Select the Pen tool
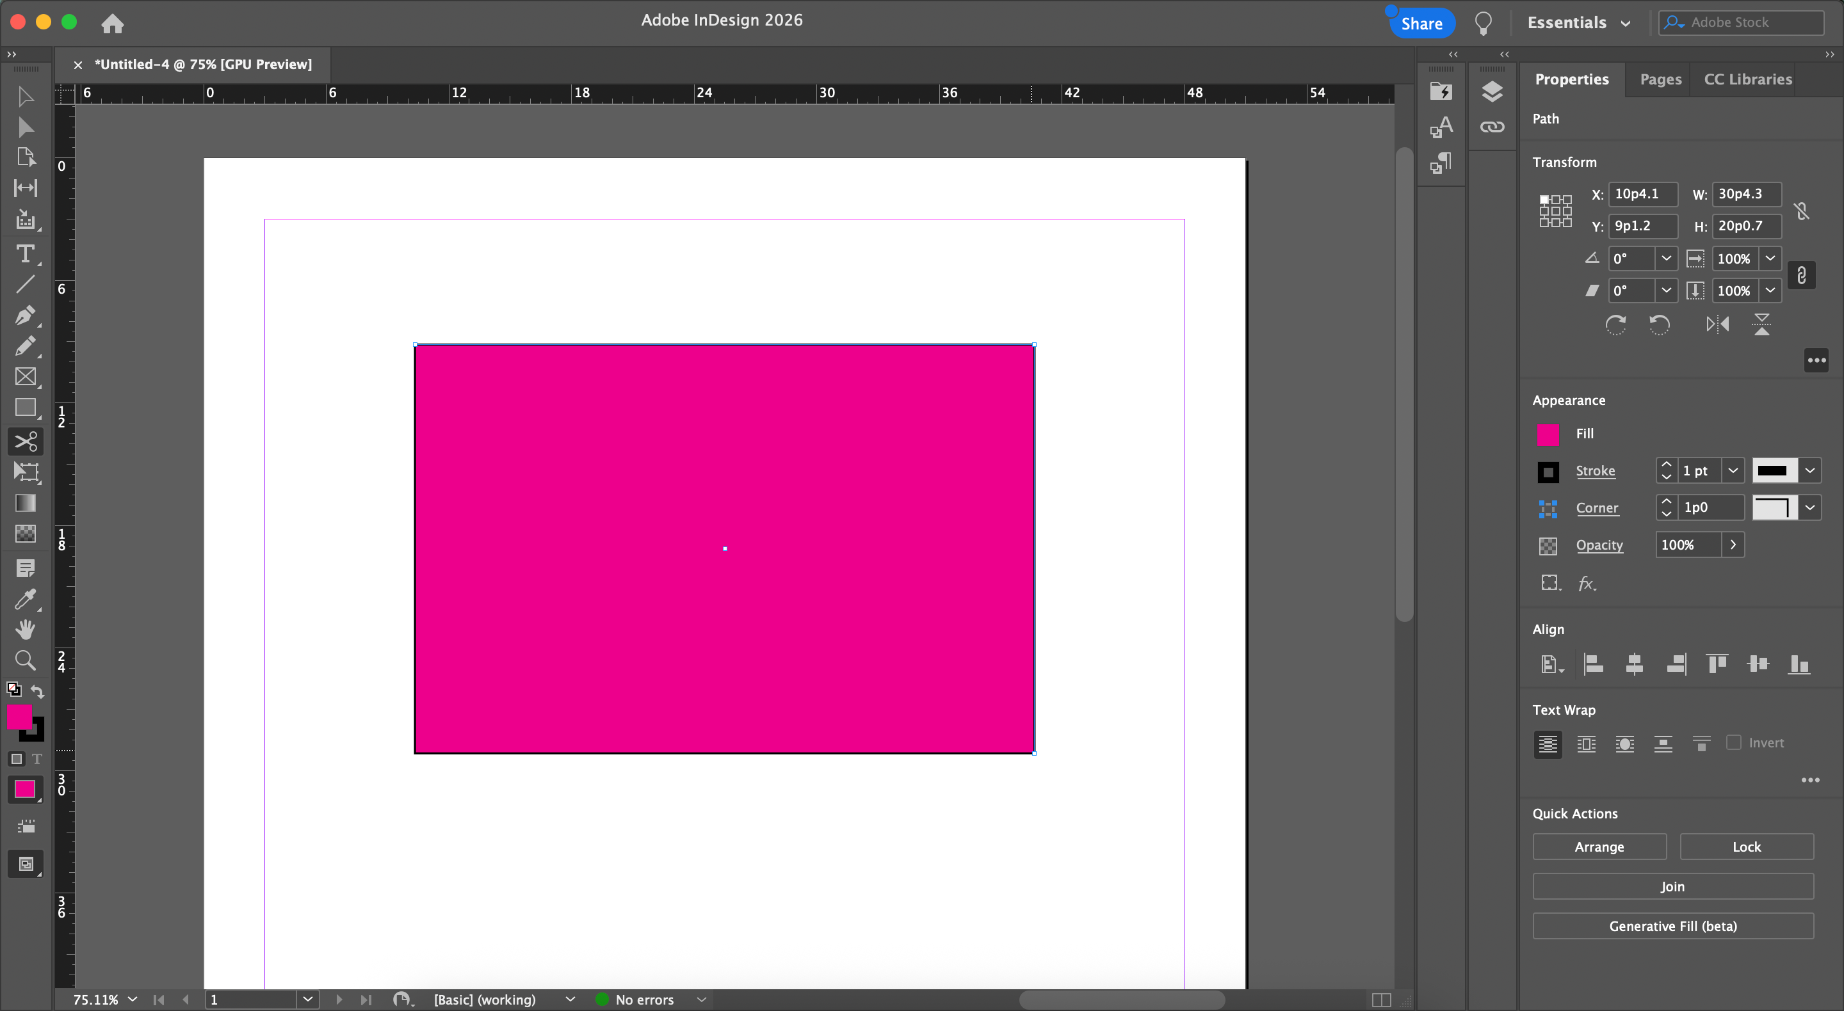1844x1011 pixels. (25, 315)
